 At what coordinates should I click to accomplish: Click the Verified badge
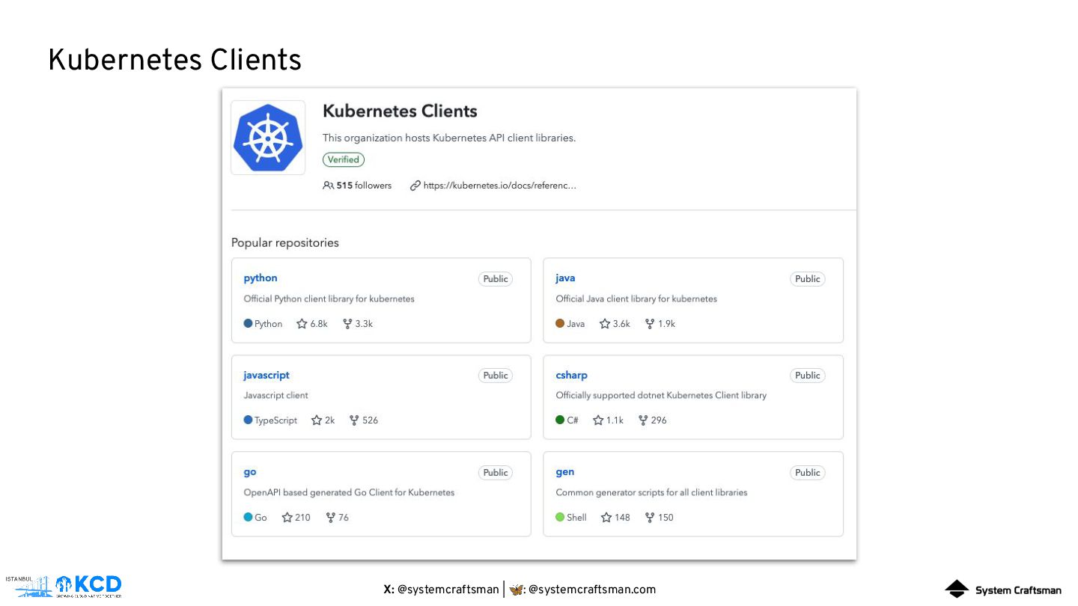(x=344, y=159)
